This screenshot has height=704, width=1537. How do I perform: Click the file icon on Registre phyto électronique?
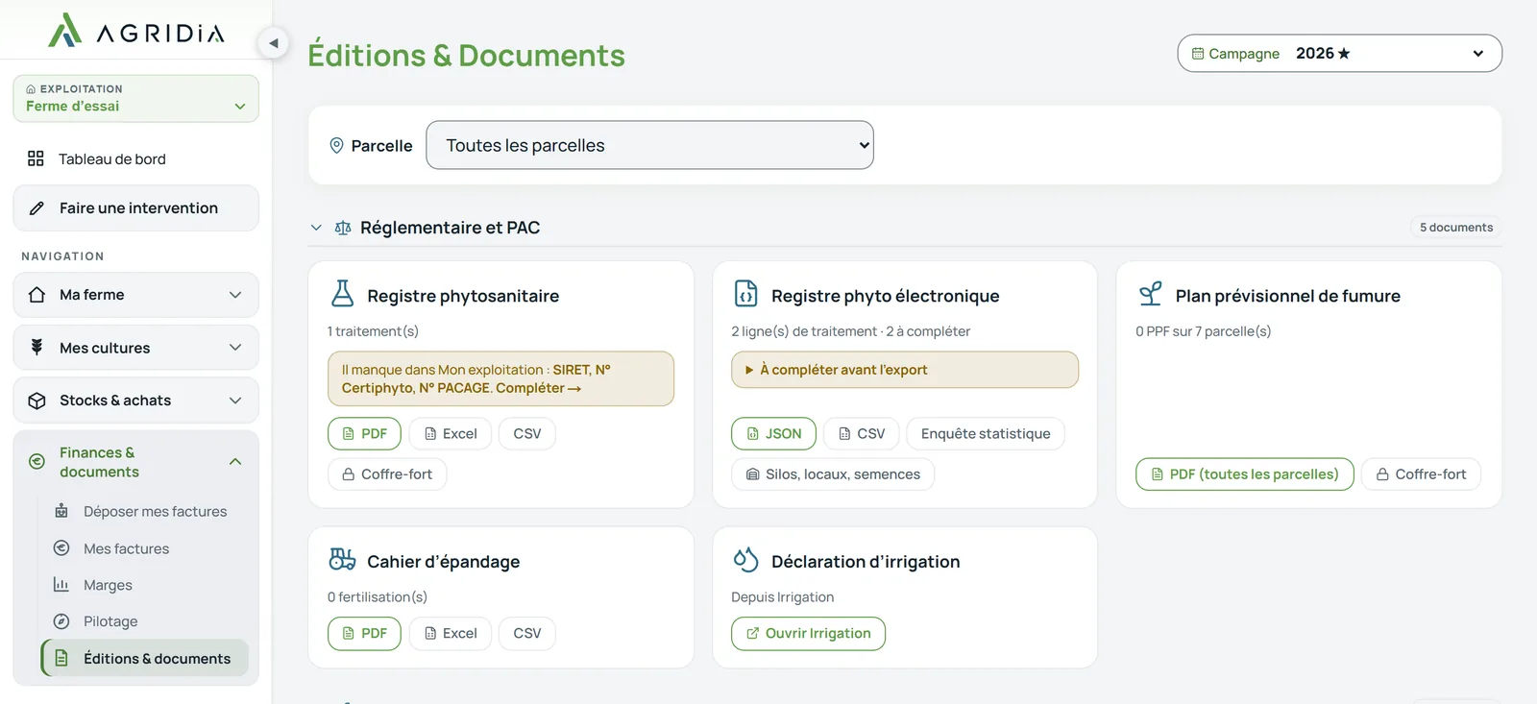click(x=746, y=293)
